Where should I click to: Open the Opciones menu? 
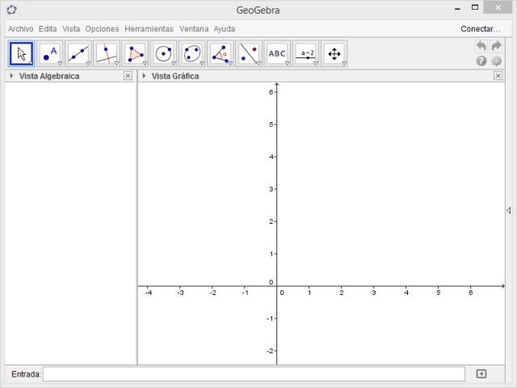102,29
